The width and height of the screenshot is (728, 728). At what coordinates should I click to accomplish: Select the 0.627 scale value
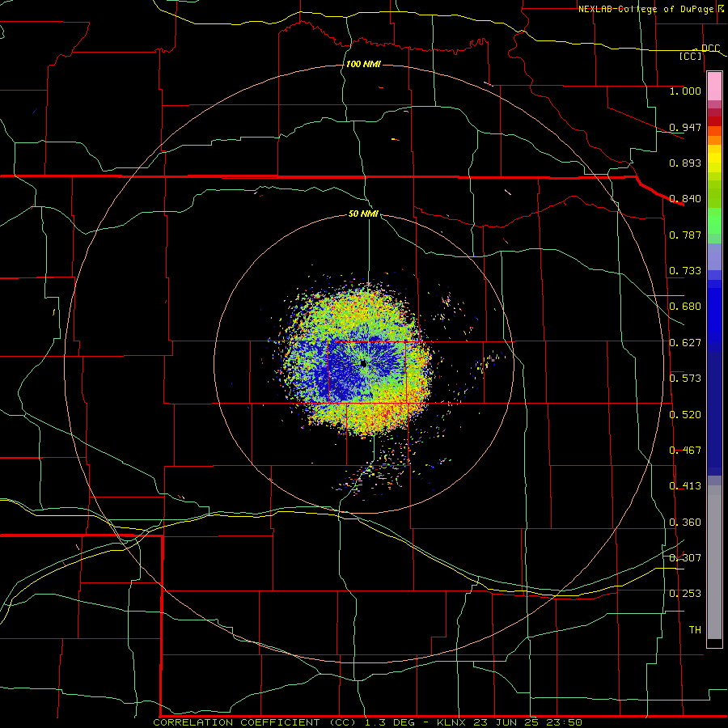coord(685,343)
